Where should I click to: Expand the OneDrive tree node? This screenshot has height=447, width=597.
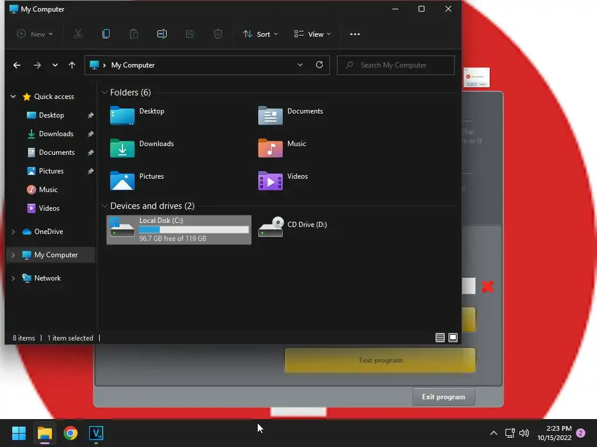click(13, 232)
